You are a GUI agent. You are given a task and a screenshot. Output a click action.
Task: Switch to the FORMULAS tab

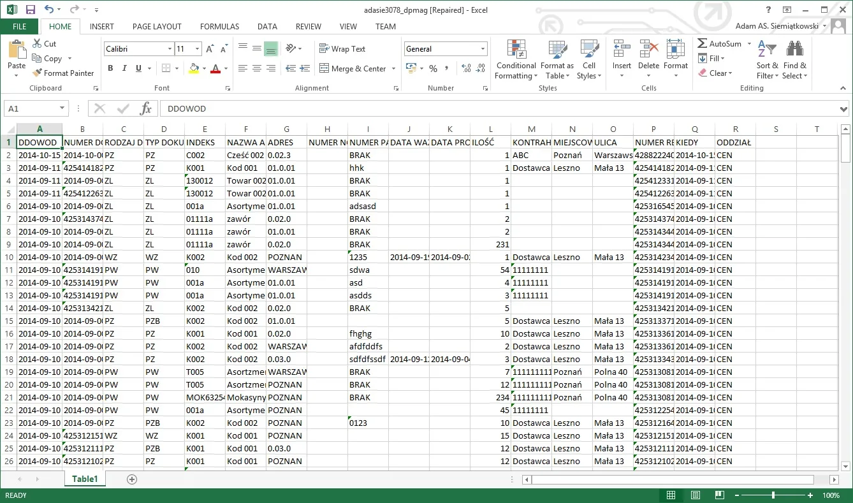220,27
